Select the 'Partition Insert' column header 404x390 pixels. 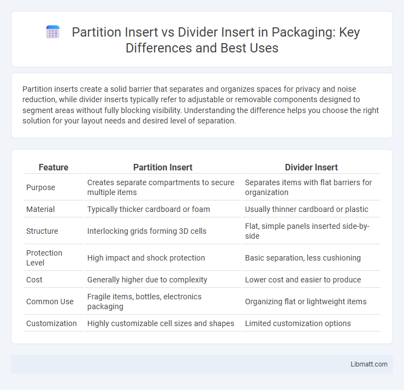pyautogui.click(x=163, y=168)
